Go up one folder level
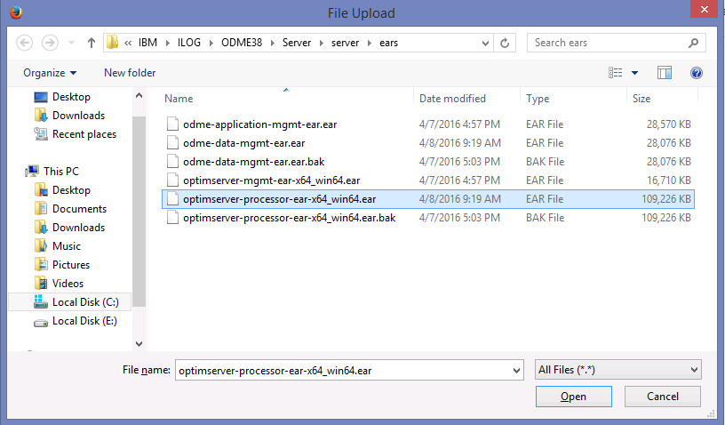This screenshot has height=425, width=725. (92, 43)
